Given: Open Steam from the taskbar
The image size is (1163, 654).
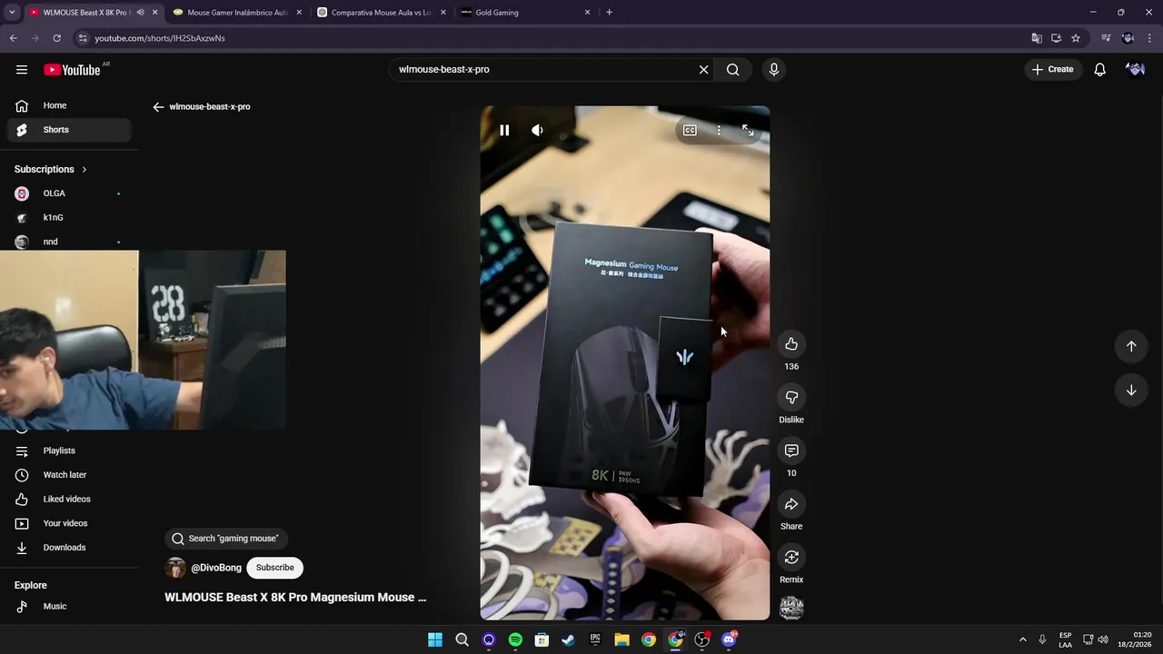Looking at the screenshot, I should point(569,640).
